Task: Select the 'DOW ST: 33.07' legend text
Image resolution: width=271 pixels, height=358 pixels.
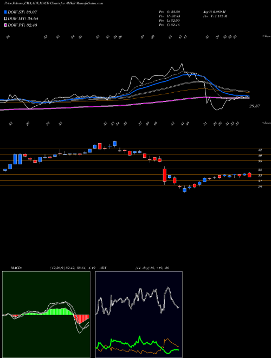Action: [22, 12]
